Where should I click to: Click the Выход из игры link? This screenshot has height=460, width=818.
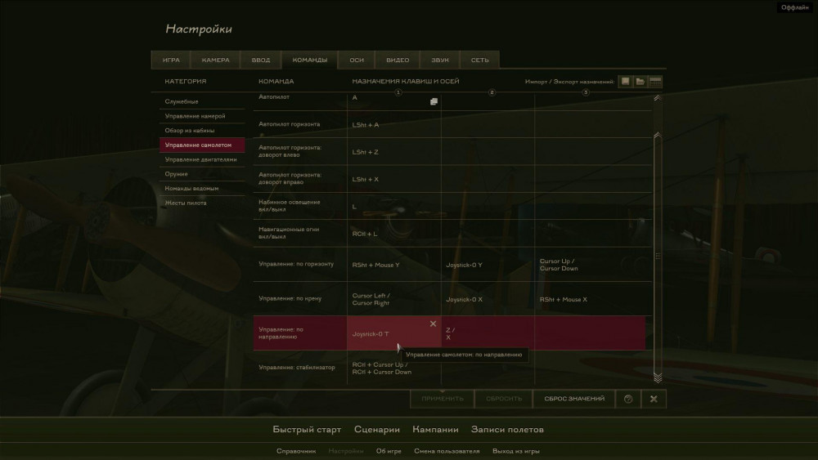516,451
